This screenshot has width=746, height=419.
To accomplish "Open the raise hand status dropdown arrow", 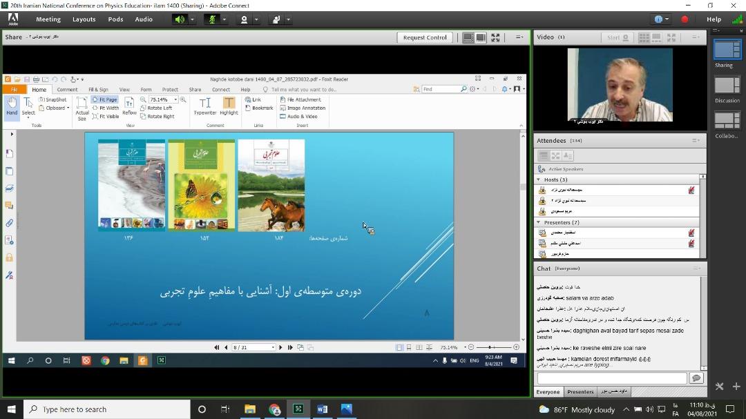I will pyautogui.click(x=288, y=20).
